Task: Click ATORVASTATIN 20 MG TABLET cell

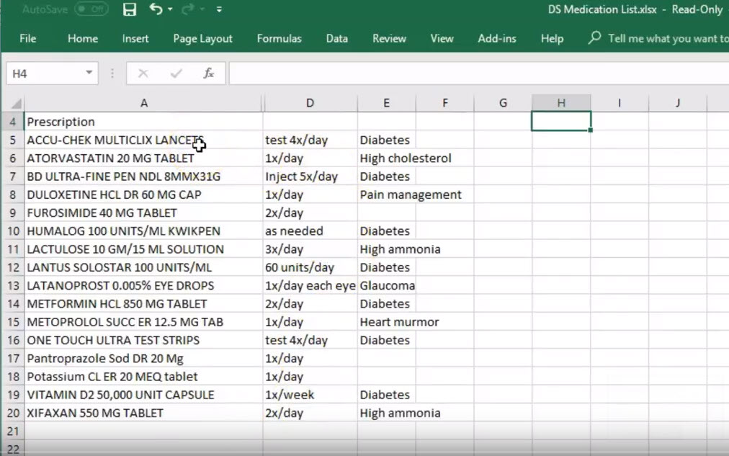Action: tap(143, 158)
